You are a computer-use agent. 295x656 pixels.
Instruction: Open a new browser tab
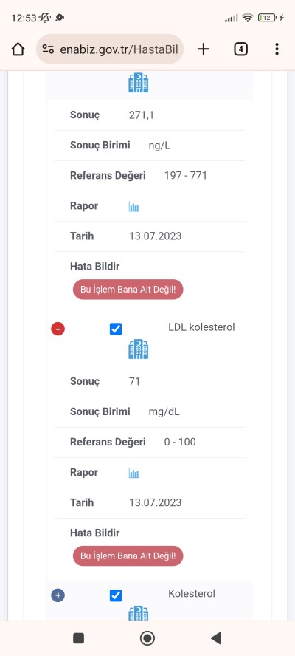pos(203,49)
